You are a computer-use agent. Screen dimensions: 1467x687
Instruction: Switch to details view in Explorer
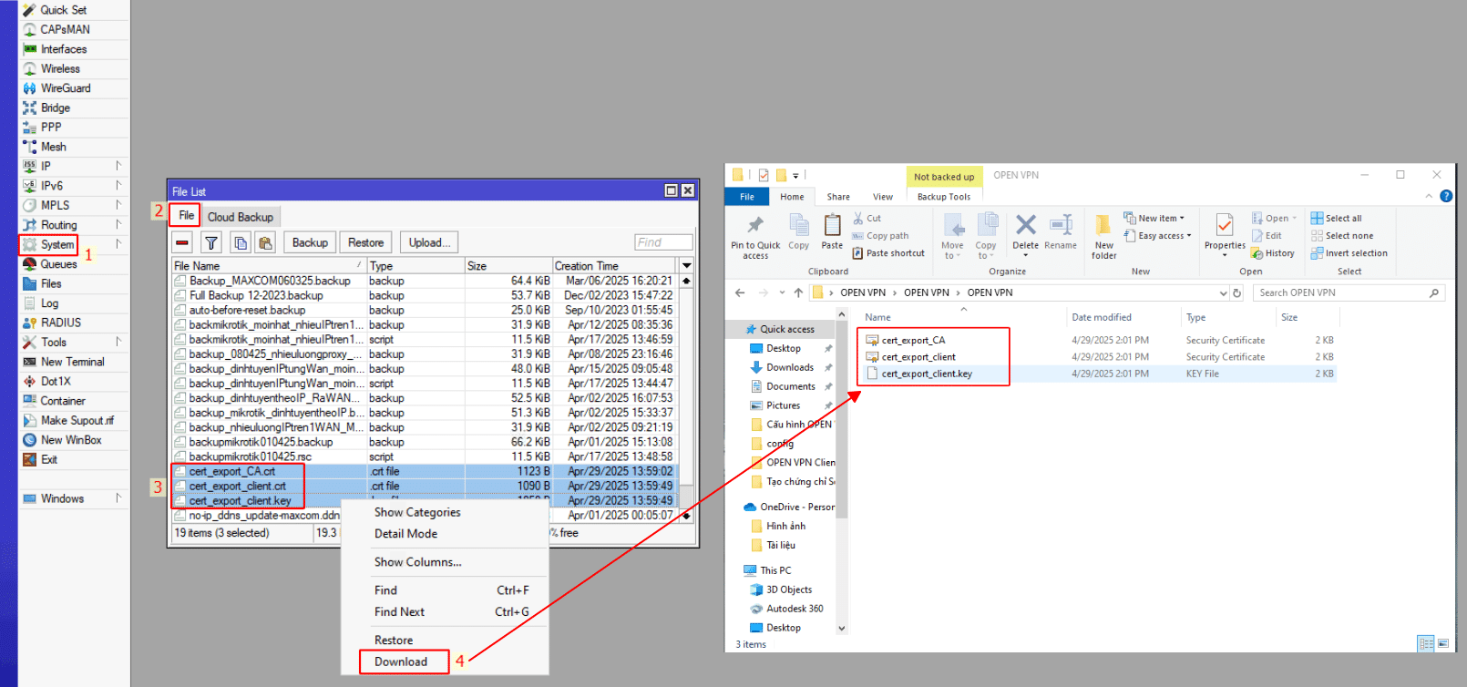click(1426, 643)
